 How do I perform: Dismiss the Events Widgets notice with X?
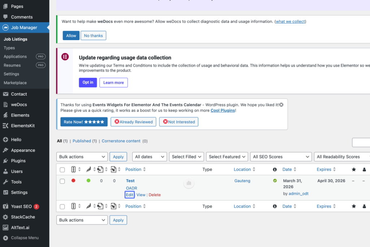coord(281,105)
